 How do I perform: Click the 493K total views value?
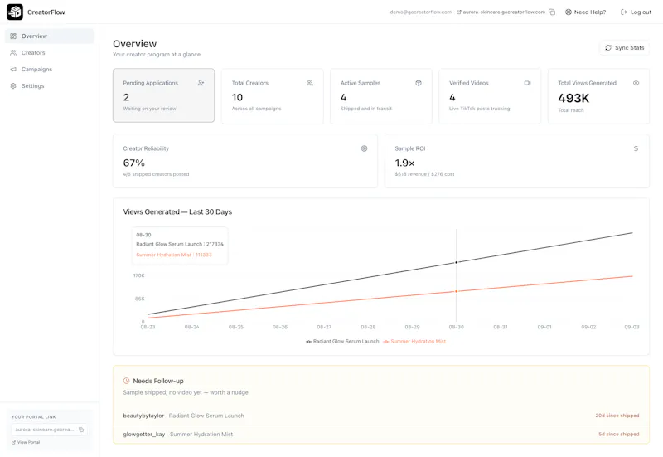[x=573, y=98]
